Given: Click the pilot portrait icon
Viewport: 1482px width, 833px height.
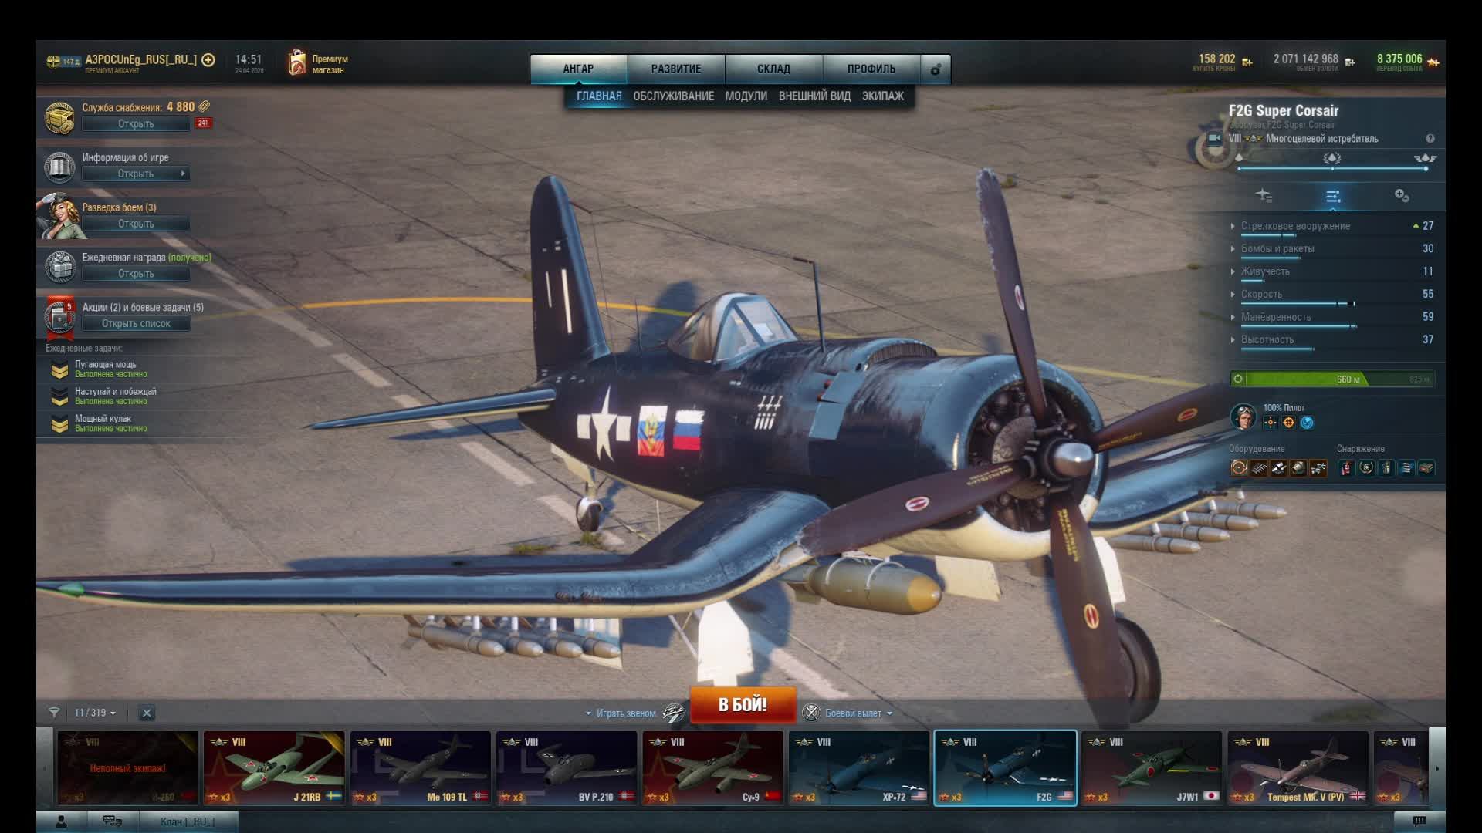Looking at the screenshot, I should [x=1243, y=416].
